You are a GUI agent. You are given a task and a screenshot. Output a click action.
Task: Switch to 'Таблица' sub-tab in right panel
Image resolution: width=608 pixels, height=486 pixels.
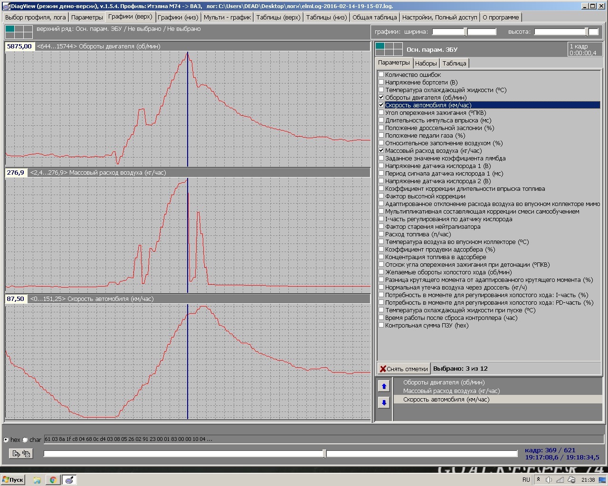pyautogui.click(x=454, y=63)
